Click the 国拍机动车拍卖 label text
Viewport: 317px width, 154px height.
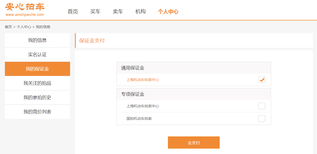coord(139,119)
